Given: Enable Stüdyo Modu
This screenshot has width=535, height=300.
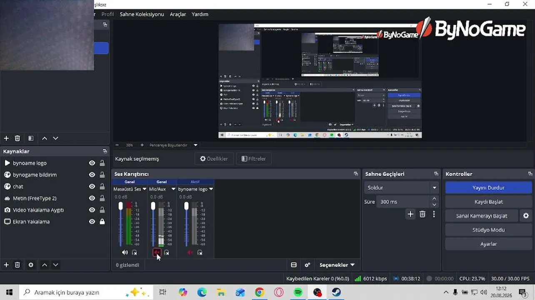Looking at the screenshot, I should [x=488, y=230].
